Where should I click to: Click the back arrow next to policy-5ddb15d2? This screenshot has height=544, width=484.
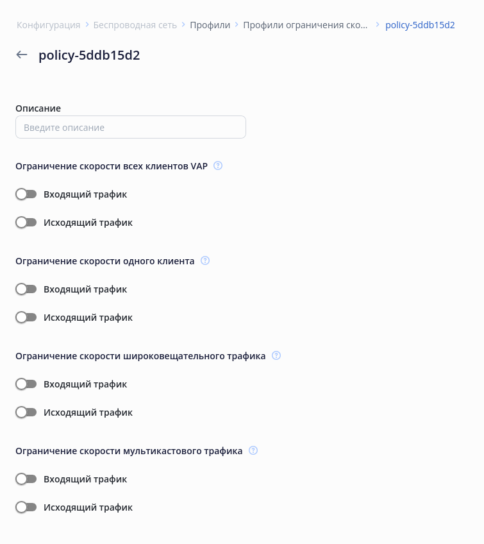point(22,55)
